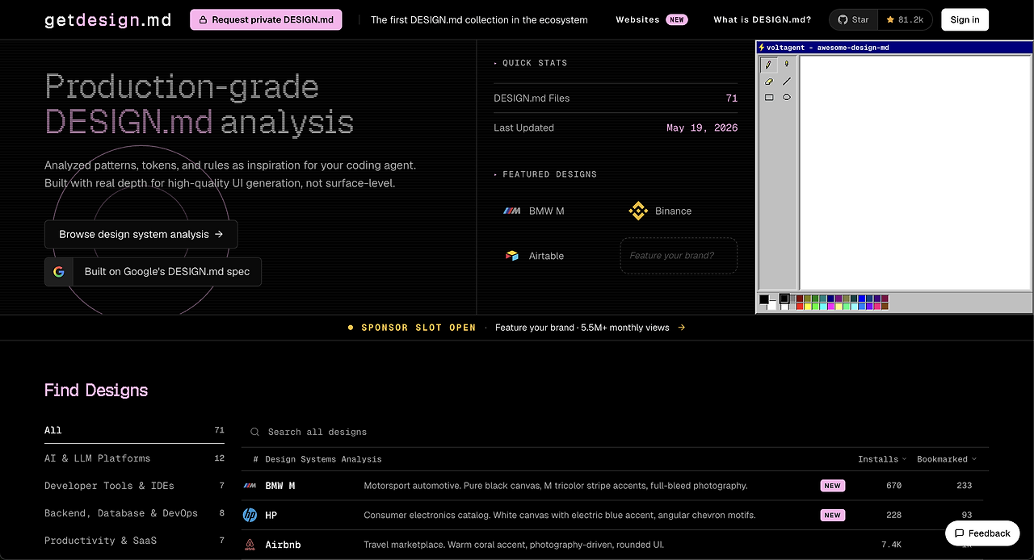The width and height of the screenshot is (1034, 560).
Task: Click the 7.4K installs value
Action: (x=891, y=545)
